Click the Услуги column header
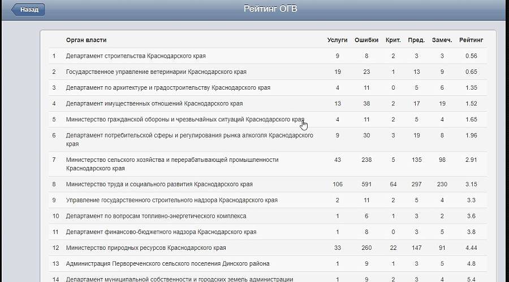 [337, 40]
